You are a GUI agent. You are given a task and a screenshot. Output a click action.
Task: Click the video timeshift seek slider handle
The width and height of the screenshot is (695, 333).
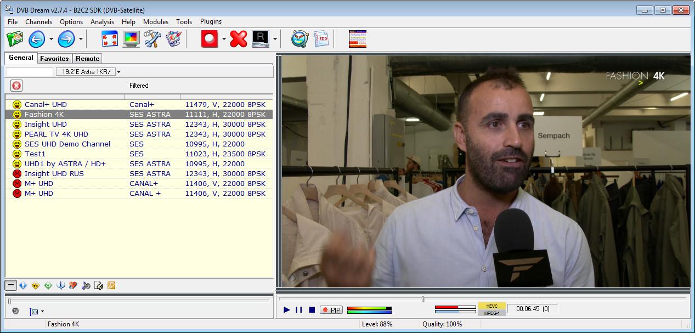pos(423,299)
